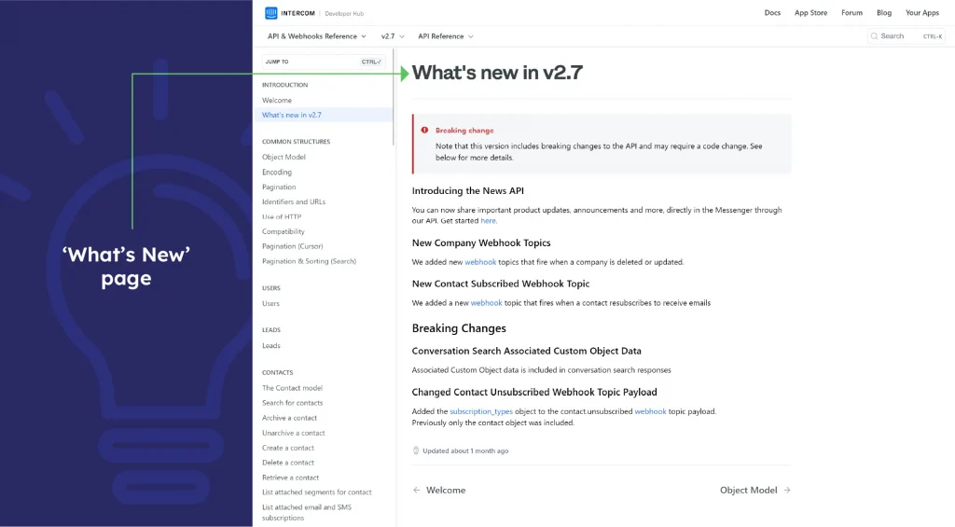Follow webhook link in Company Webhook Topics

pyautogui.click(x=480, y=262)
